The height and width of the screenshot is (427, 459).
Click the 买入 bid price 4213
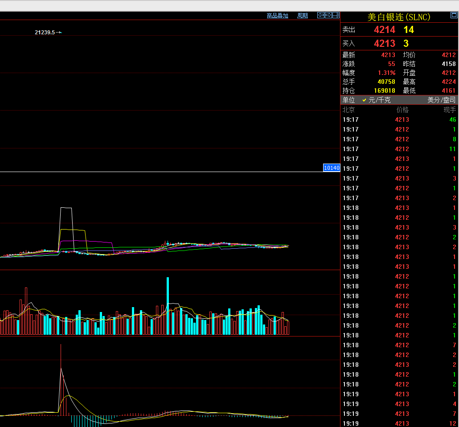[x=384, y=43]
